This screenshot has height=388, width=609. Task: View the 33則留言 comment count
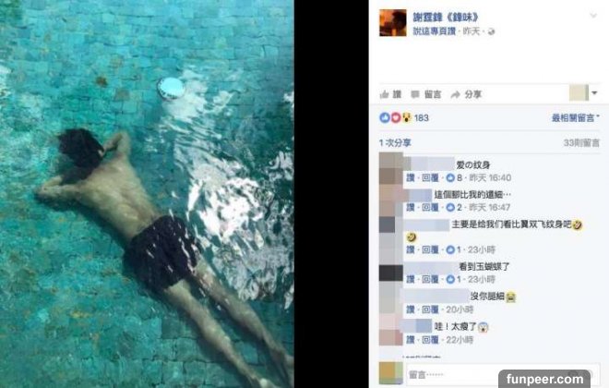pos(581,143)
